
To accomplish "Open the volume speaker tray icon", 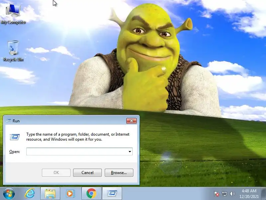I will coord(232,194).
